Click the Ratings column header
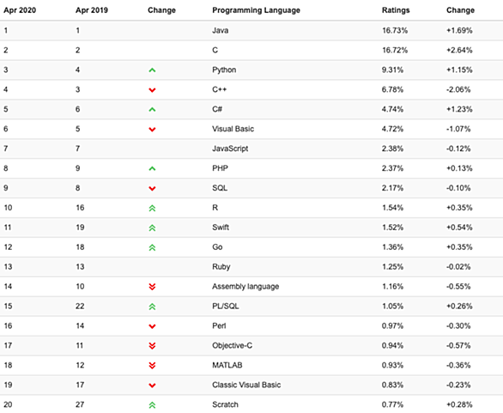 click(x=396, y=10)
